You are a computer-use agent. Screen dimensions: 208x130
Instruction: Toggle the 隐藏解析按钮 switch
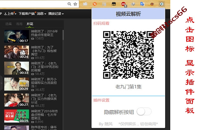[x=144, y=111]
